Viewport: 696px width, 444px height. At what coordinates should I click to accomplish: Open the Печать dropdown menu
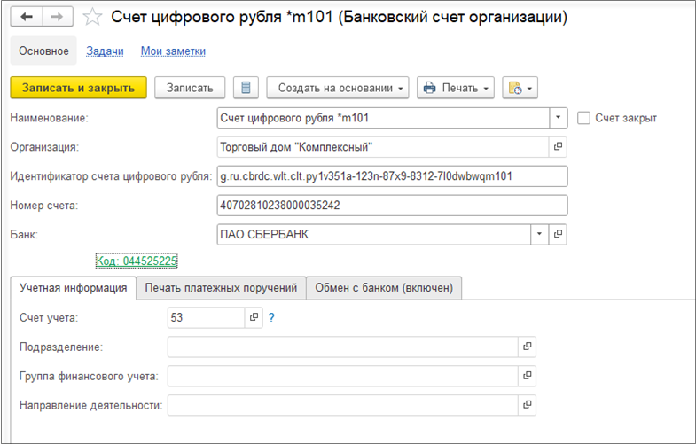pyautogui.click(x=457, y=88)
